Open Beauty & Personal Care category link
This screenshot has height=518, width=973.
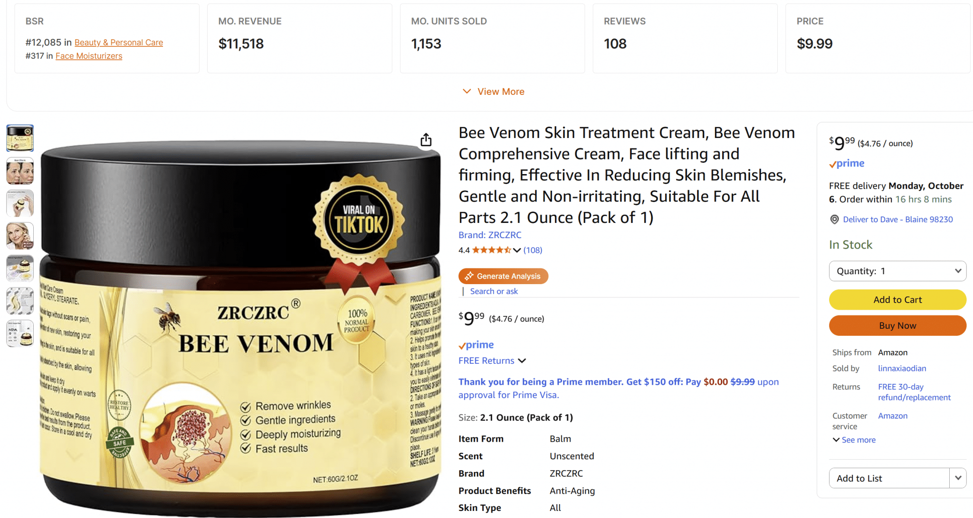point(119,42)
